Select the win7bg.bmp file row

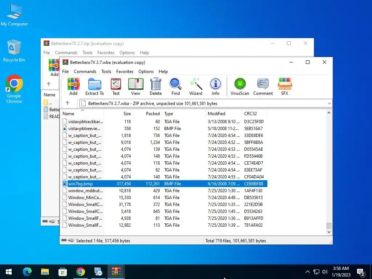[x=165, y=183]
